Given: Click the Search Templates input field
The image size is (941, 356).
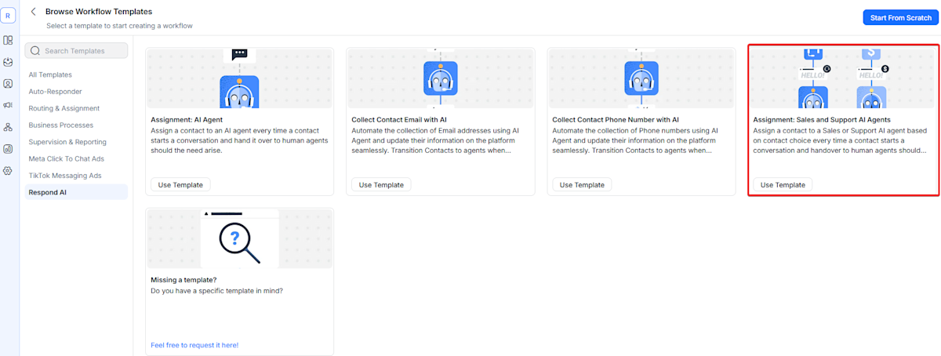Looking at the screenshot, I should (x=77, y=51).
